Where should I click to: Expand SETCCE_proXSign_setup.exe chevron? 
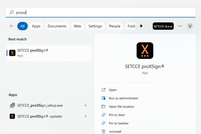(x=85, y=105)
